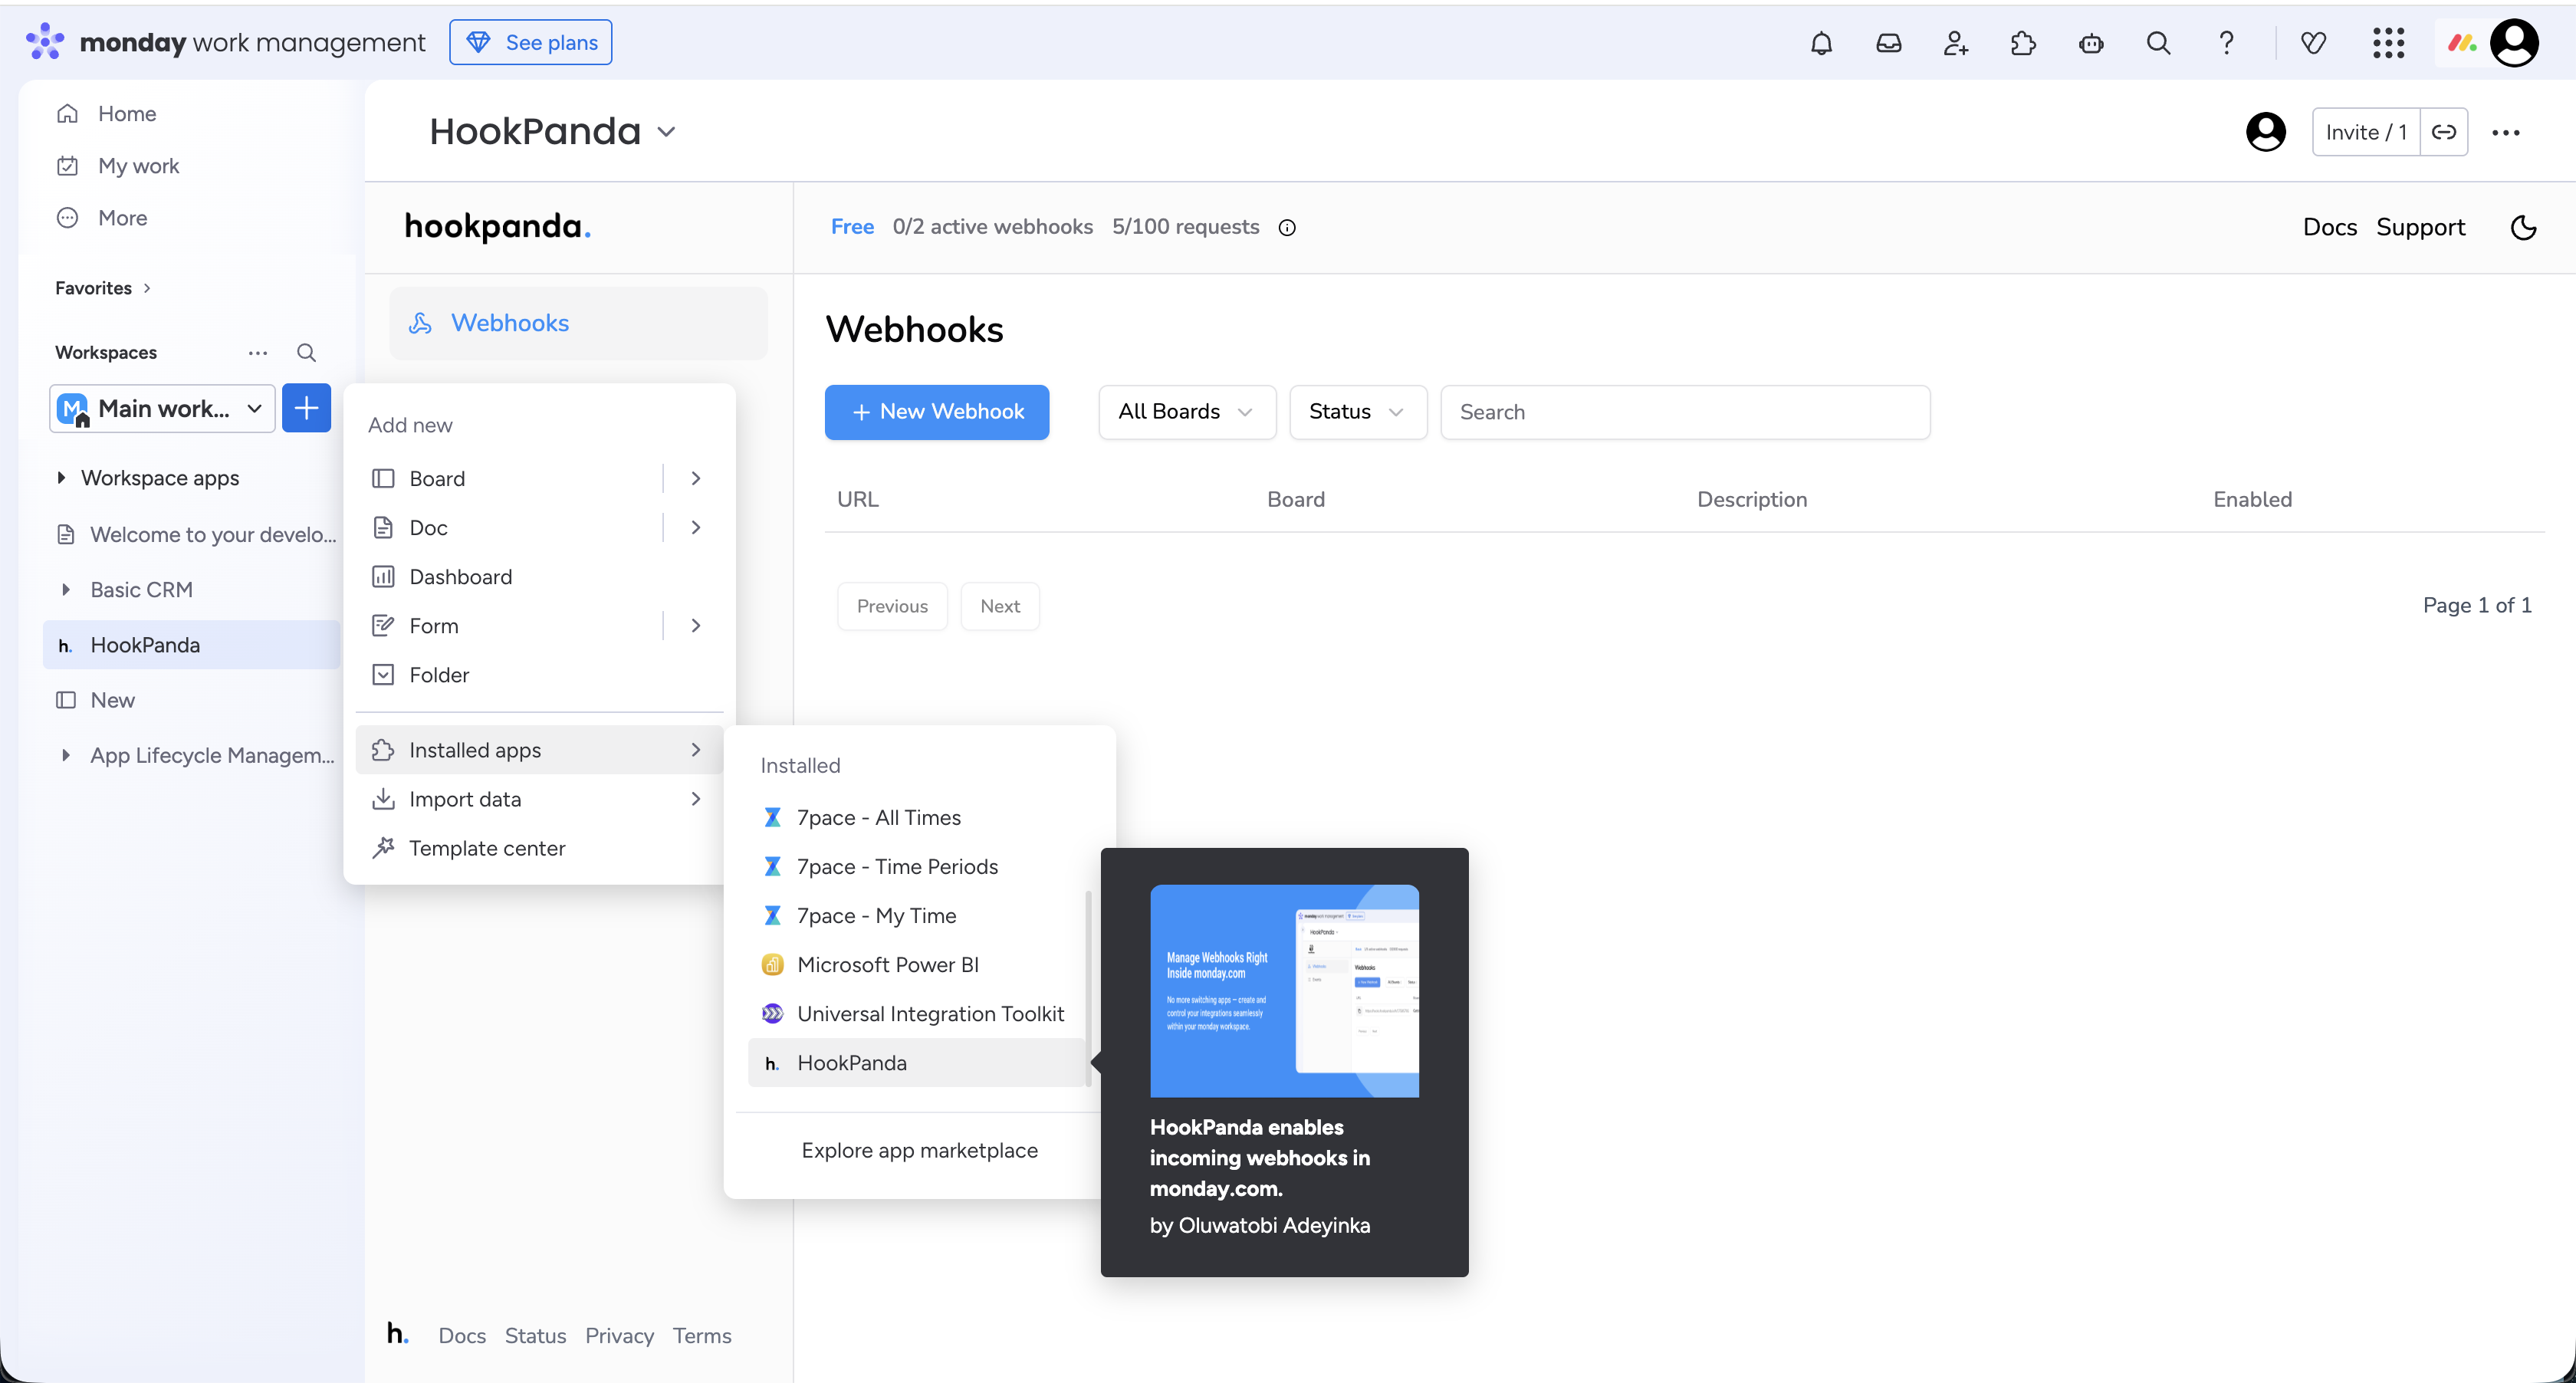2576x1383 pixels.
Task: Open the inbox tray icon
Action: (1888, 43)
